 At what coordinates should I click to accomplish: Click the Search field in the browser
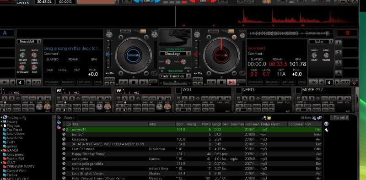(x=169, y=118)
